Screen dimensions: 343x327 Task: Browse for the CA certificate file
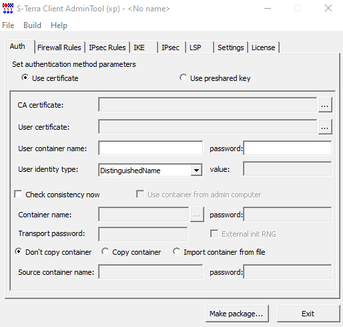tap(325, 105)
